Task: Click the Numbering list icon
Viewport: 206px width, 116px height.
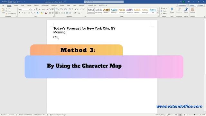Action: tap(61, 9)
